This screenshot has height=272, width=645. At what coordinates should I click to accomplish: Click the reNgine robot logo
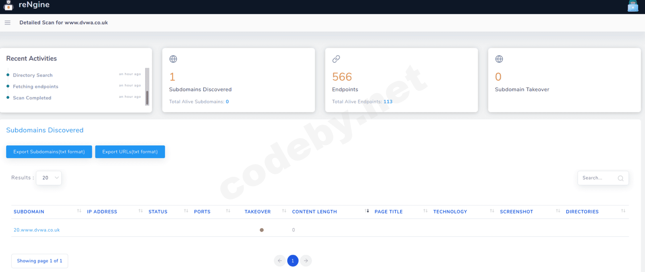click(x=8, y=5)
